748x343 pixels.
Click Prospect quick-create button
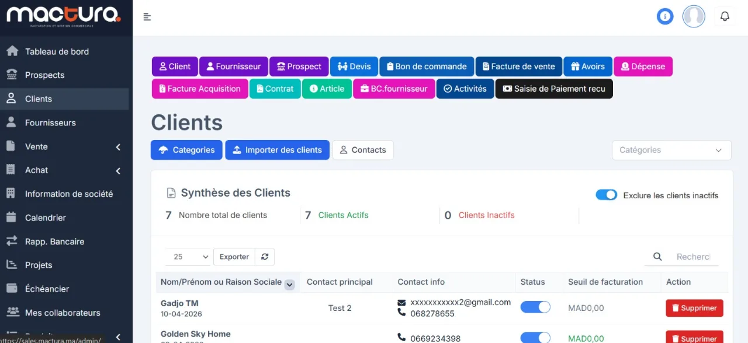[299, 66]
